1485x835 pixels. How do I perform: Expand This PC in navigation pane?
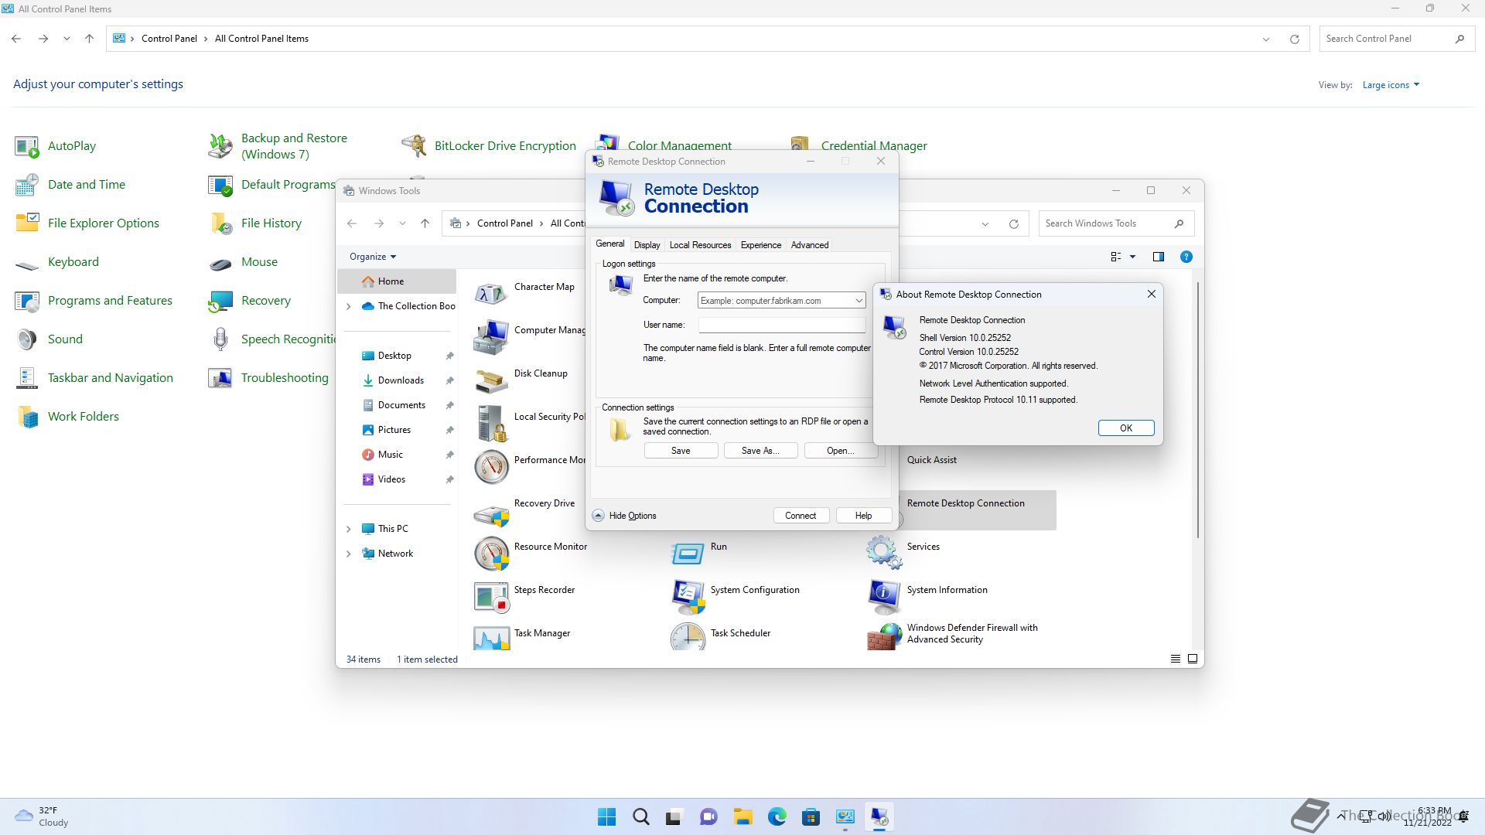tap(348, 529)
